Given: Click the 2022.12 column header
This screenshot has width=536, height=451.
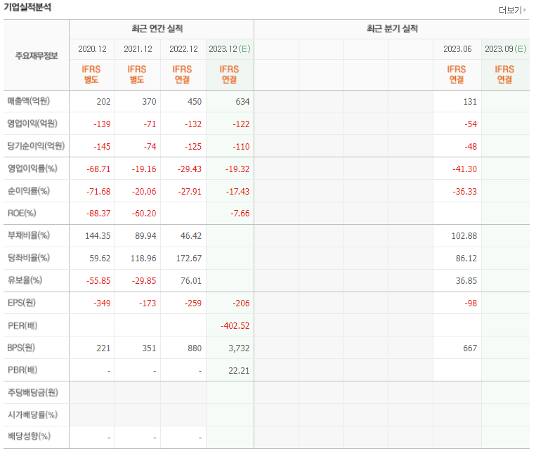Looking at the screenshot, I should click(183, 49).
